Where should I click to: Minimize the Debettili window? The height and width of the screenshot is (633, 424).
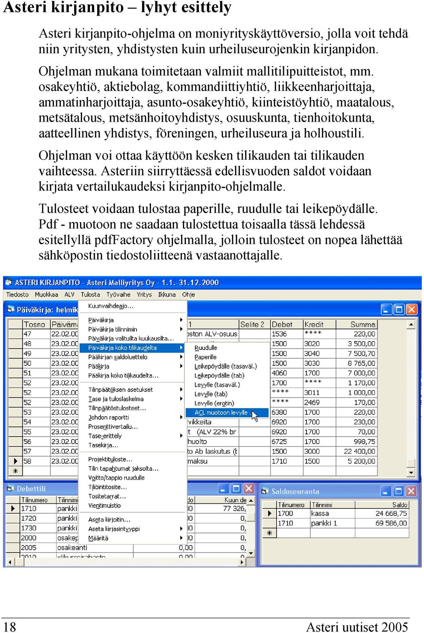(224, 488)
